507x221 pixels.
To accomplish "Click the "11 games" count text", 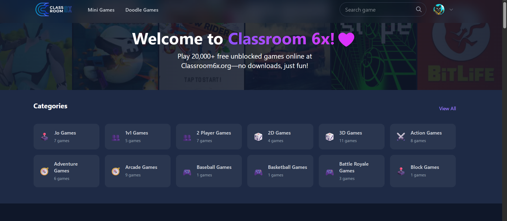I will [x=348, y=141].
